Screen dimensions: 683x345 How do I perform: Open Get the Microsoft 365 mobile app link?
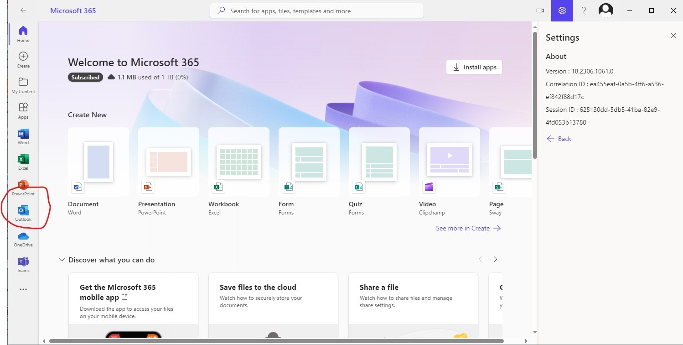(x=118, y=292)
